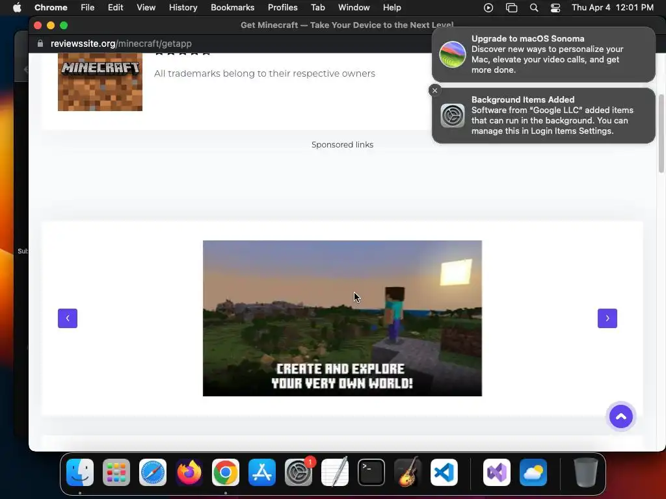Click the lock icon in the address bar

click(40, 44)
